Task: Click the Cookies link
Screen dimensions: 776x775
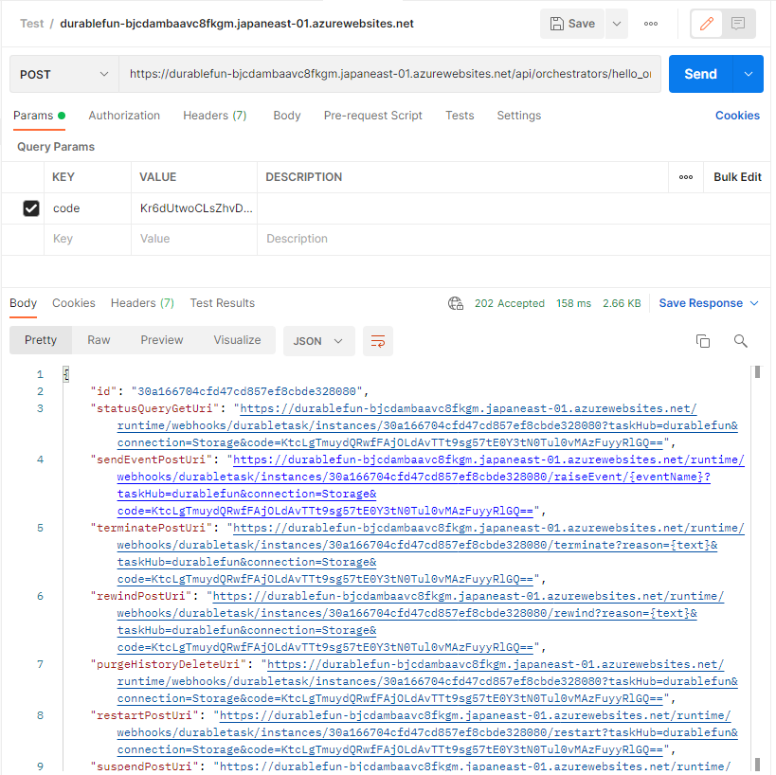Action: pyautogui.click(x=737, y=116)
